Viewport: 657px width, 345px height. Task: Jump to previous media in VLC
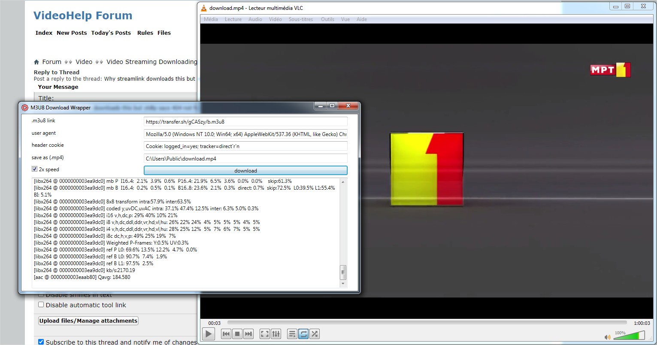pos(226,334)
